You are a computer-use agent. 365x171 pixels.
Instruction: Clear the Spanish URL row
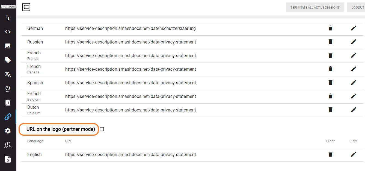(330, 82)
